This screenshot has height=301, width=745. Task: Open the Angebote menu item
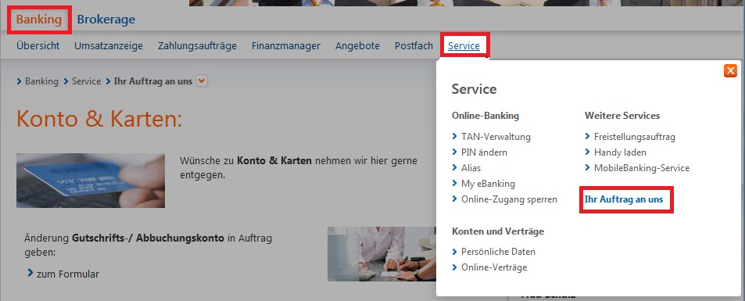[357, 46]
